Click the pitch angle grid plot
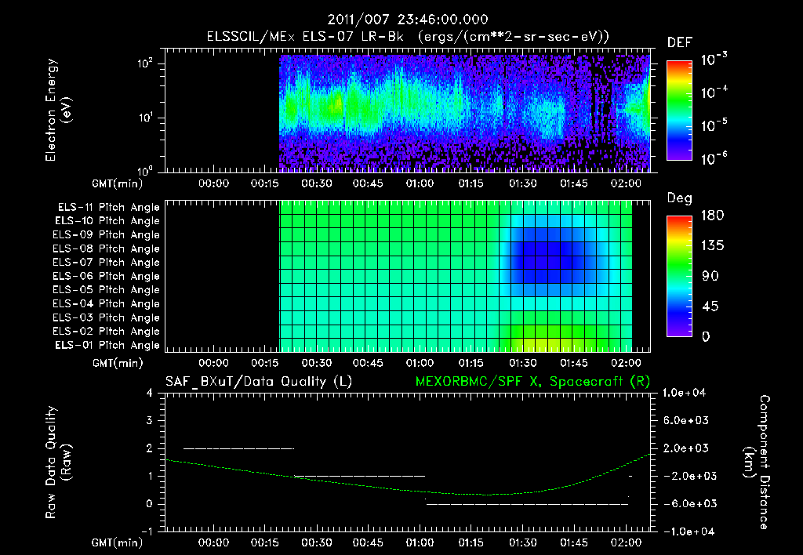The height and width of the screenshot is (555, 803). tap(408, 276)
